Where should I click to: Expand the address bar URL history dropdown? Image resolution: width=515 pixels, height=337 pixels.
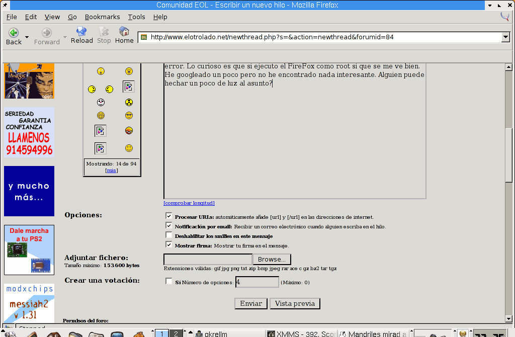point(506,37)
